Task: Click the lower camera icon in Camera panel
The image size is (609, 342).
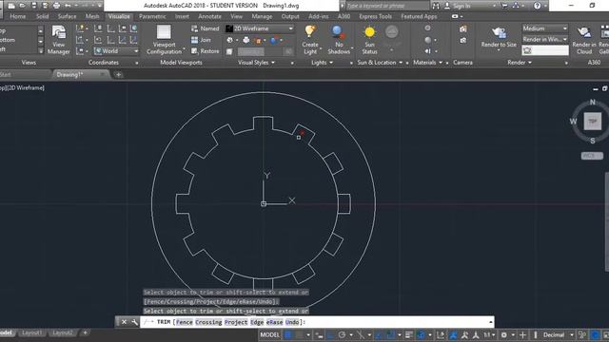Action: point(463,40)
